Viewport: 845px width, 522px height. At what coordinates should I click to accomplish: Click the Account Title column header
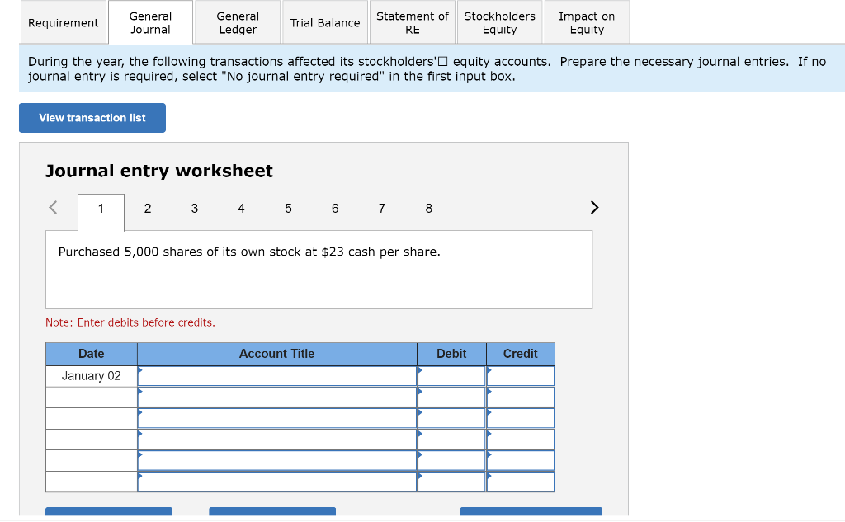pyautogui.click(x=277, y=354)
